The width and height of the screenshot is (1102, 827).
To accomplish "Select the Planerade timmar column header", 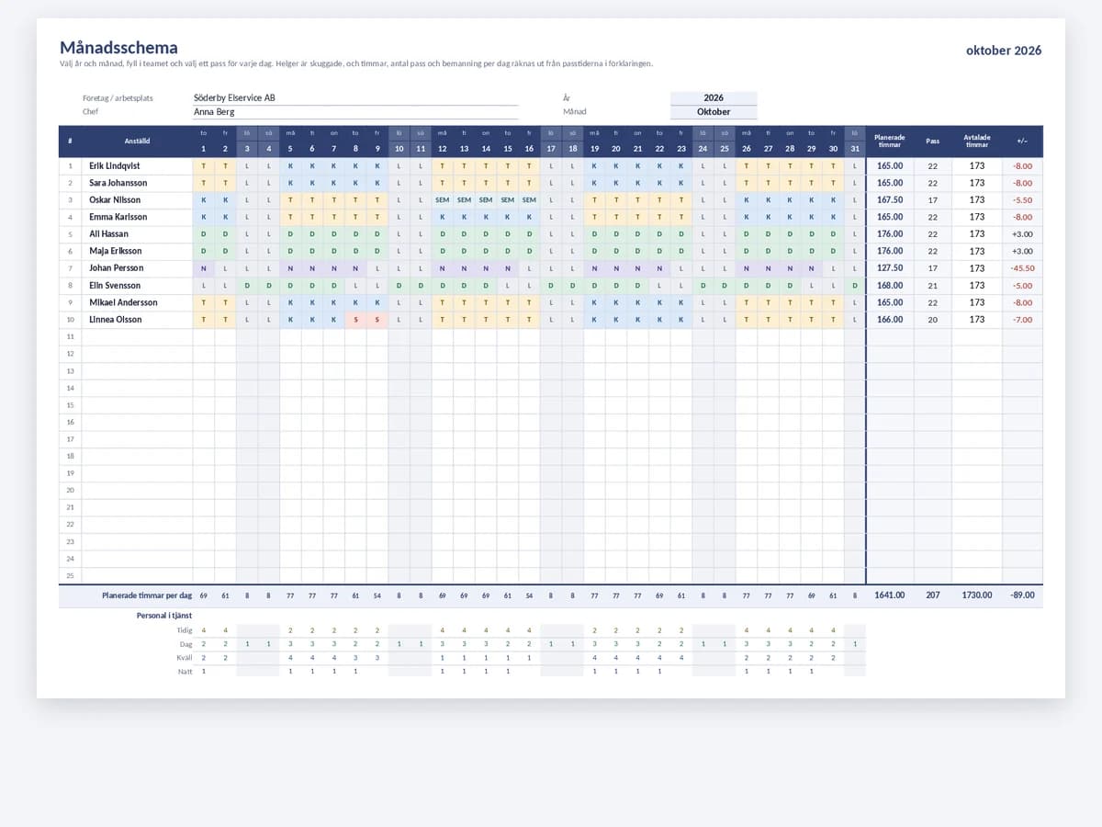I will click(889, 141).
